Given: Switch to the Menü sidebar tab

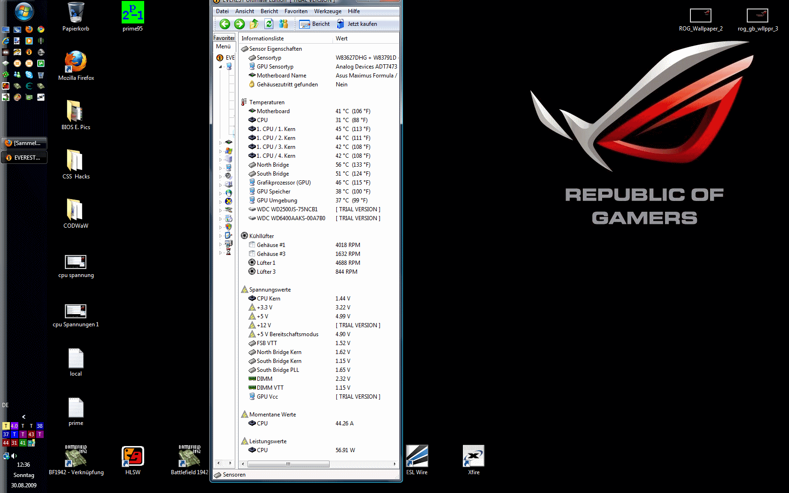Looking at the screenshot, I should [x=223, y=46].
